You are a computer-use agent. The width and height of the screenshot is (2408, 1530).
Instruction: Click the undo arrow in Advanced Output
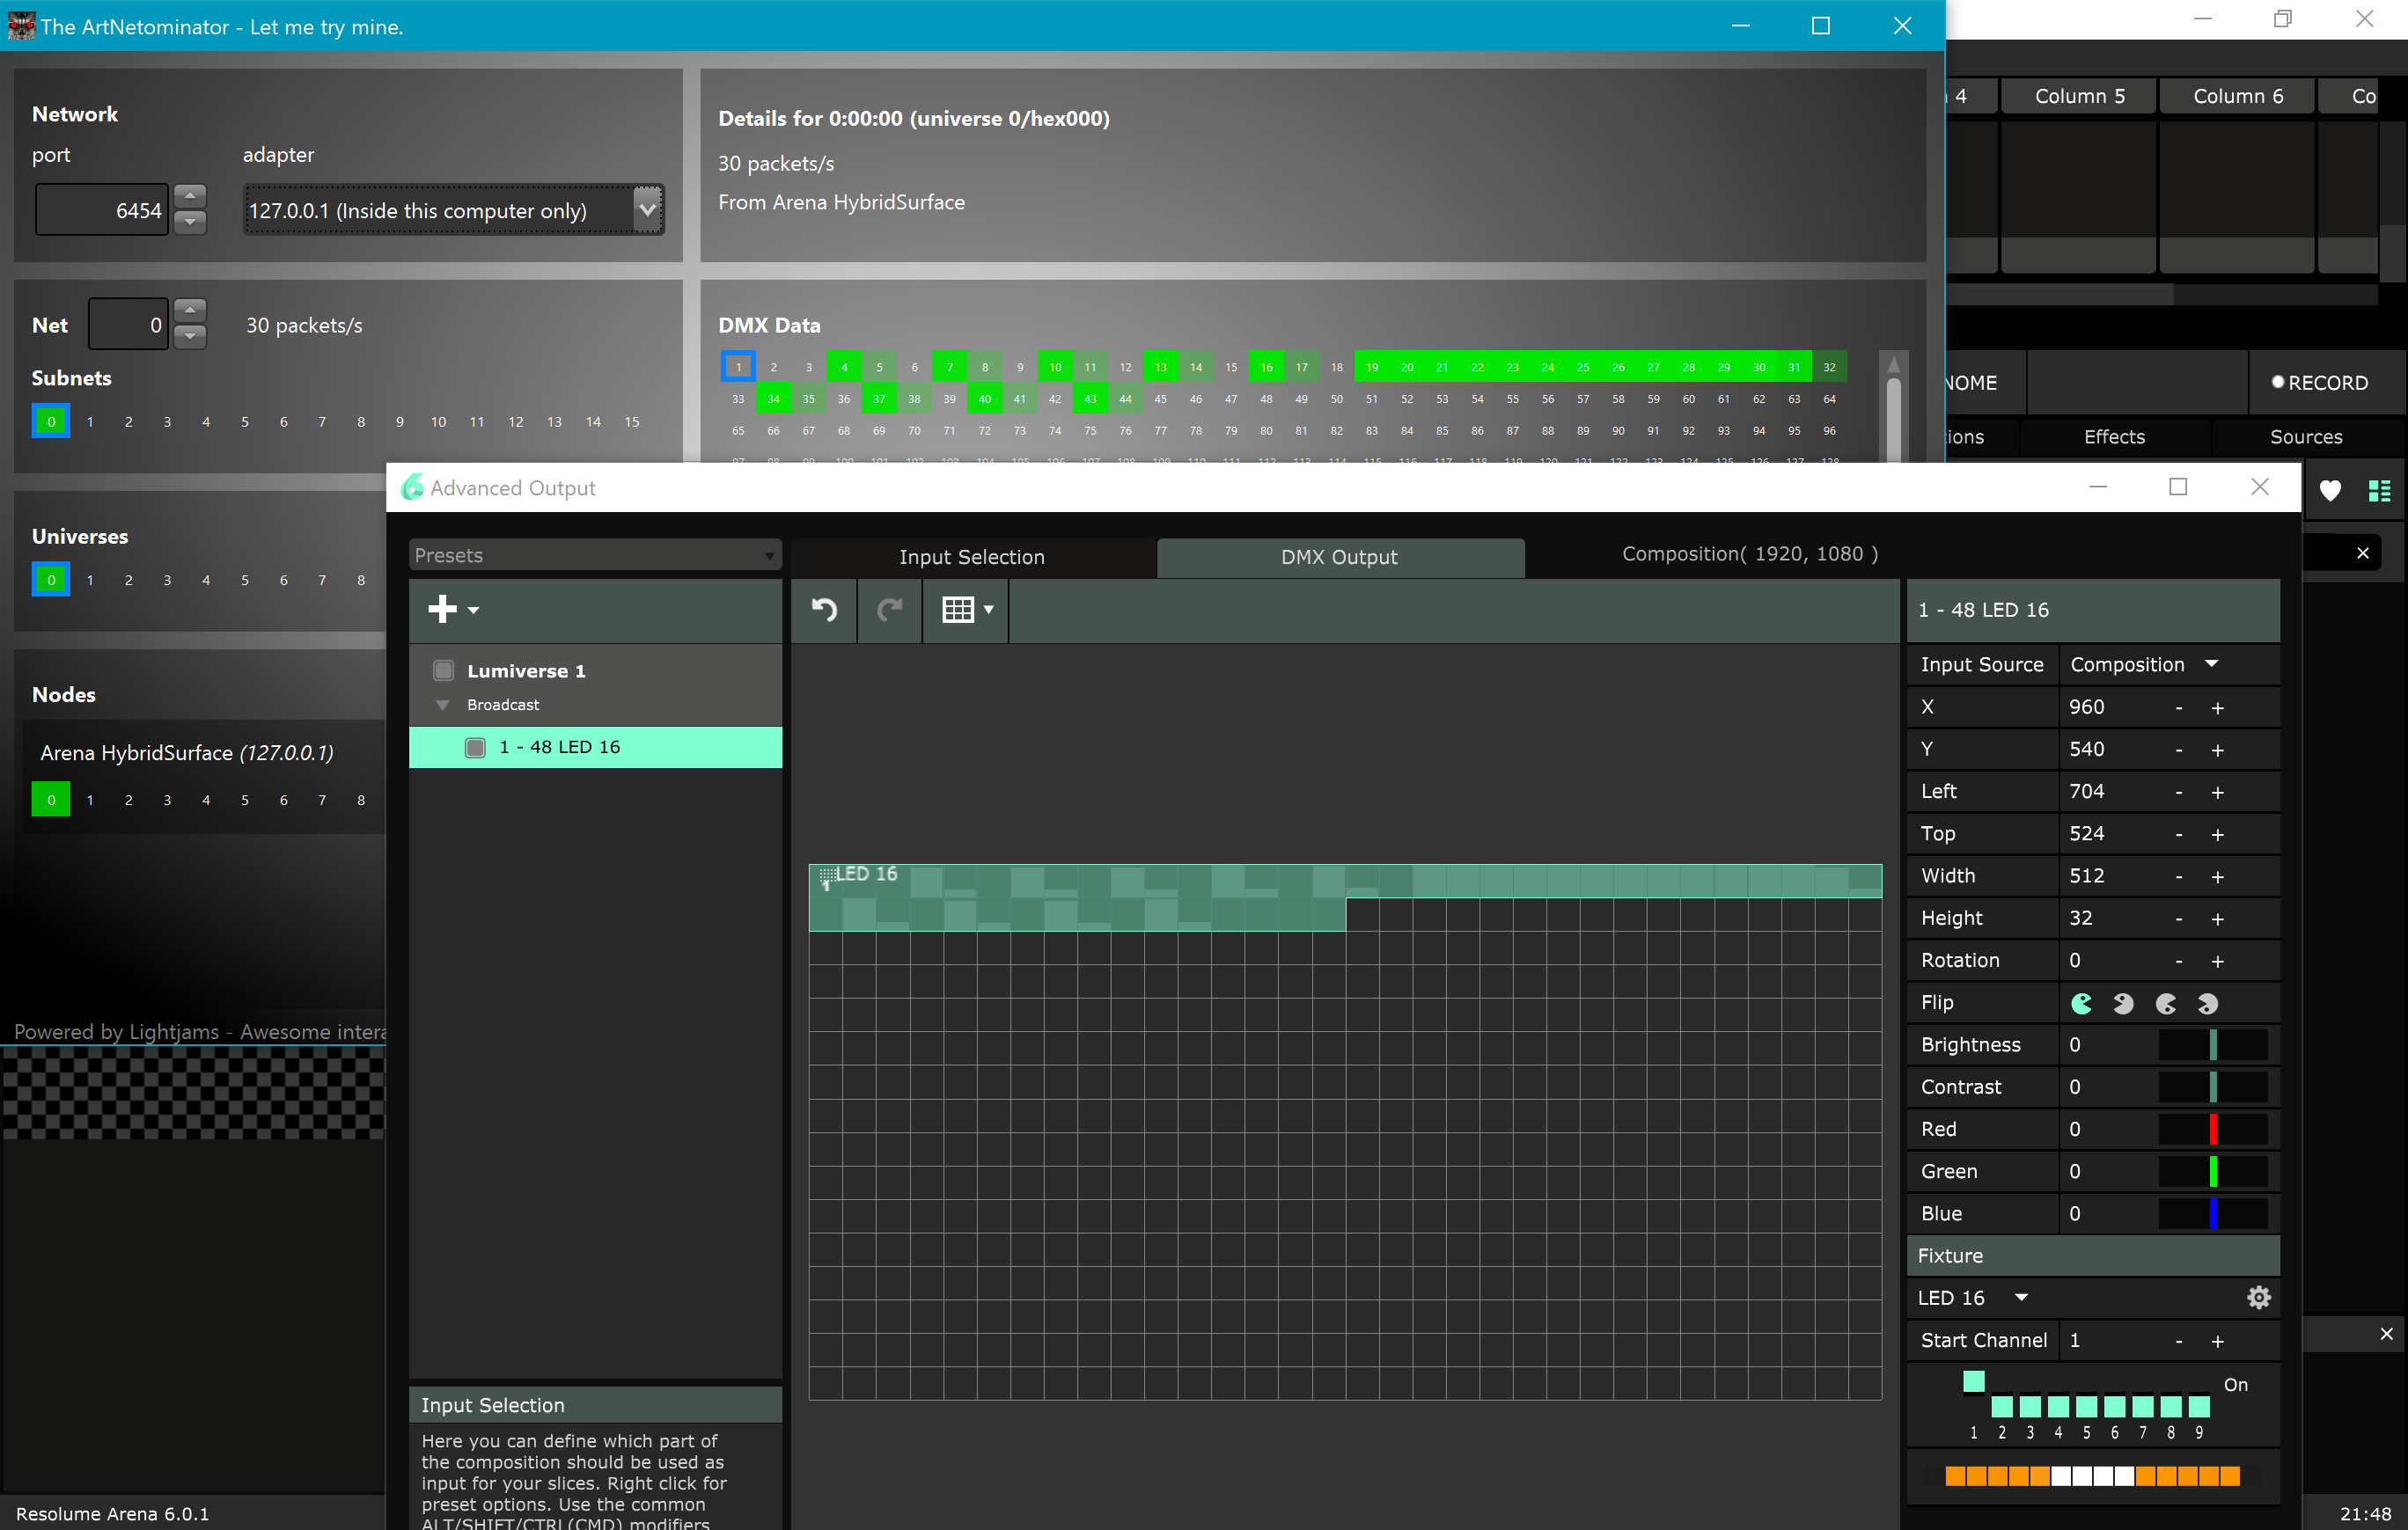click(824, 610)
